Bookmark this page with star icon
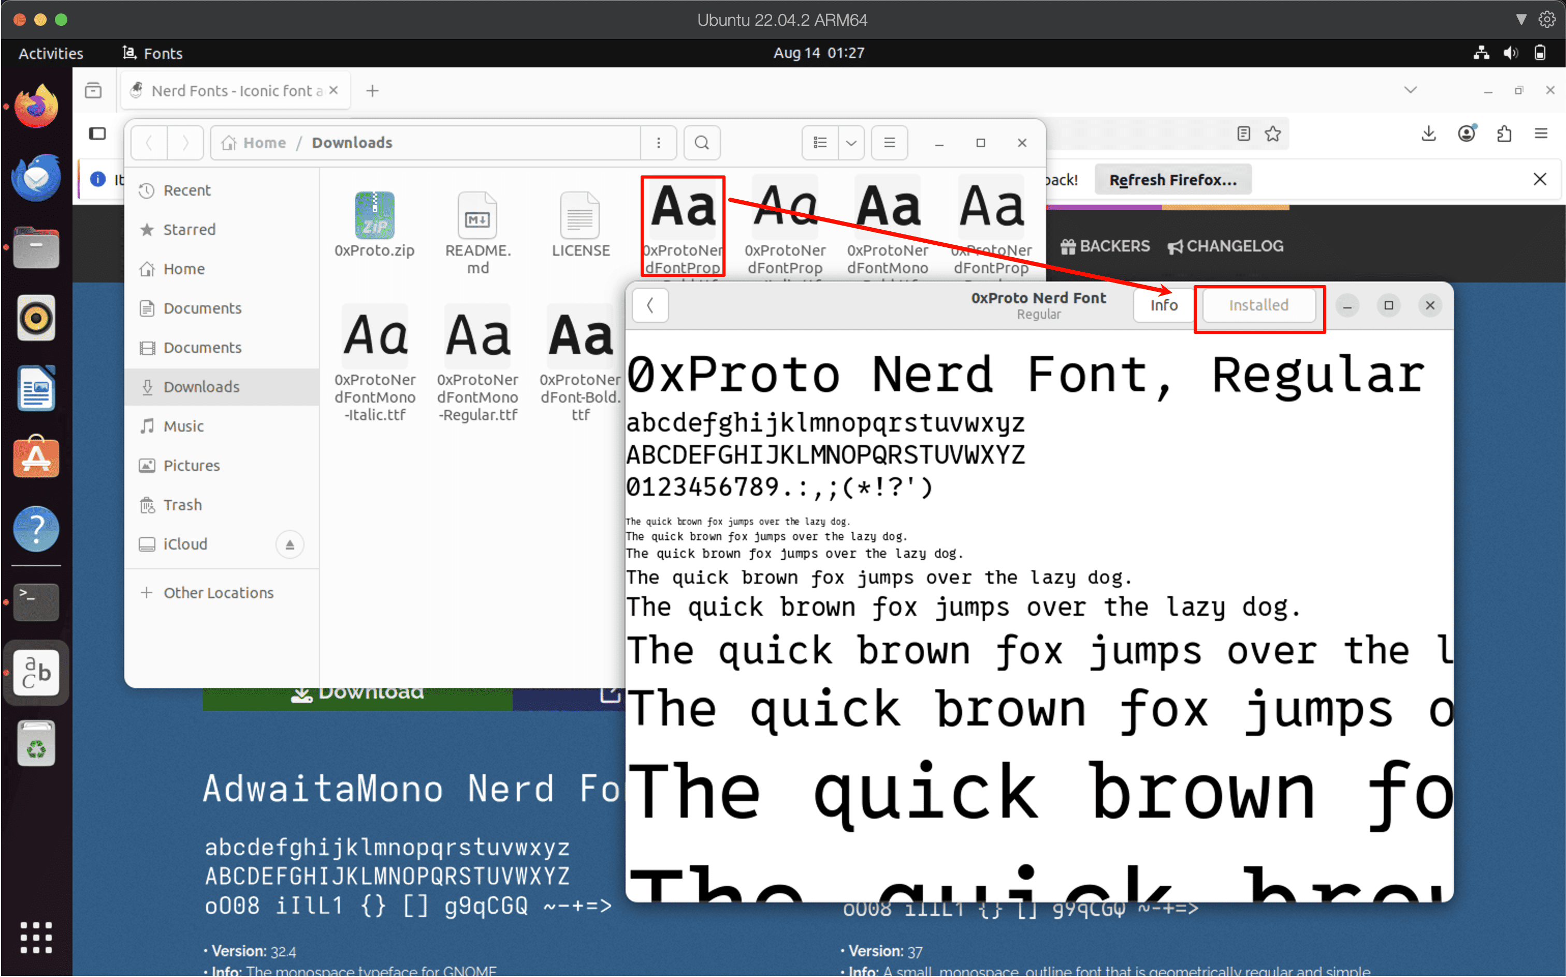The width and height of the screenshot is (1566, 977). tap(1273, 134)
